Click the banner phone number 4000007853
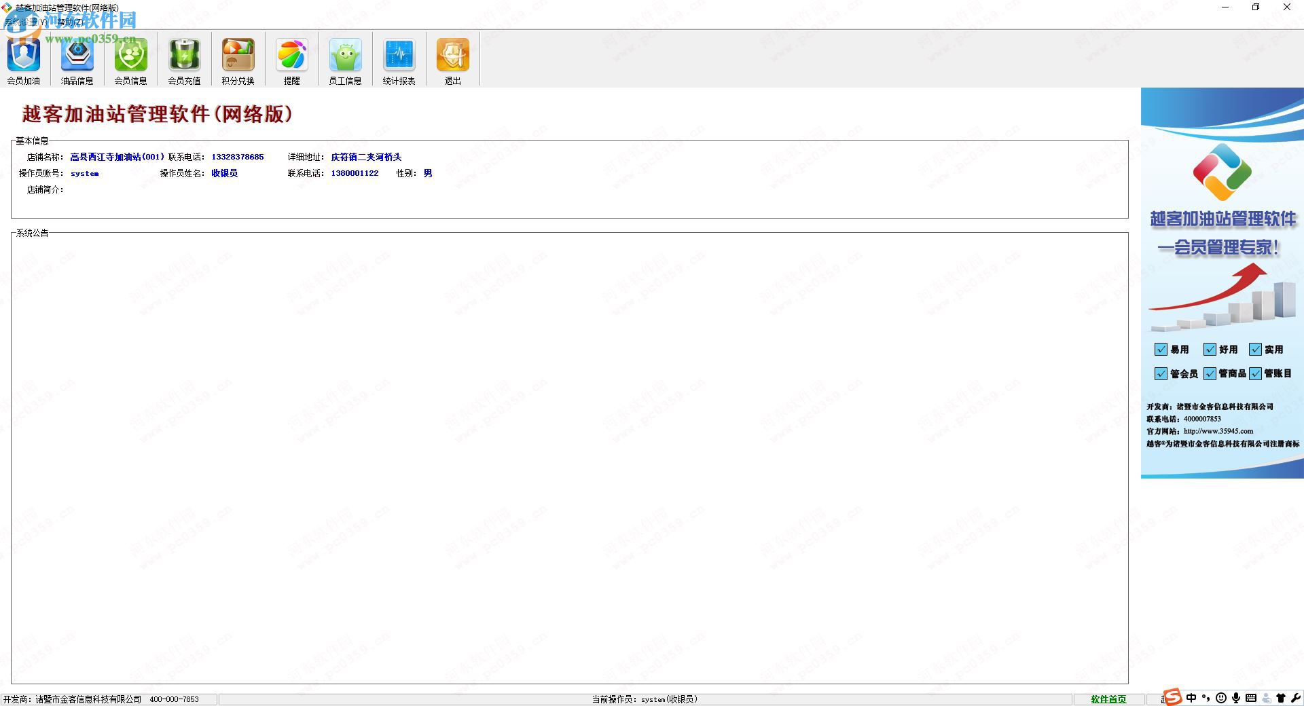 click(x=1202, y=419)
